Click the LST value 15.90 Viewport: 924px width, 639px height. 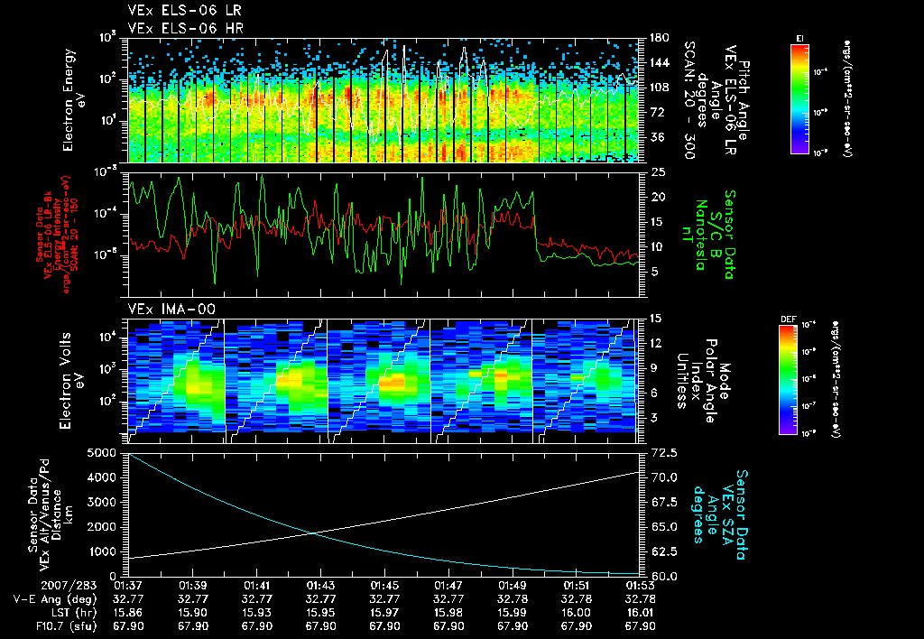pos(192,613)
